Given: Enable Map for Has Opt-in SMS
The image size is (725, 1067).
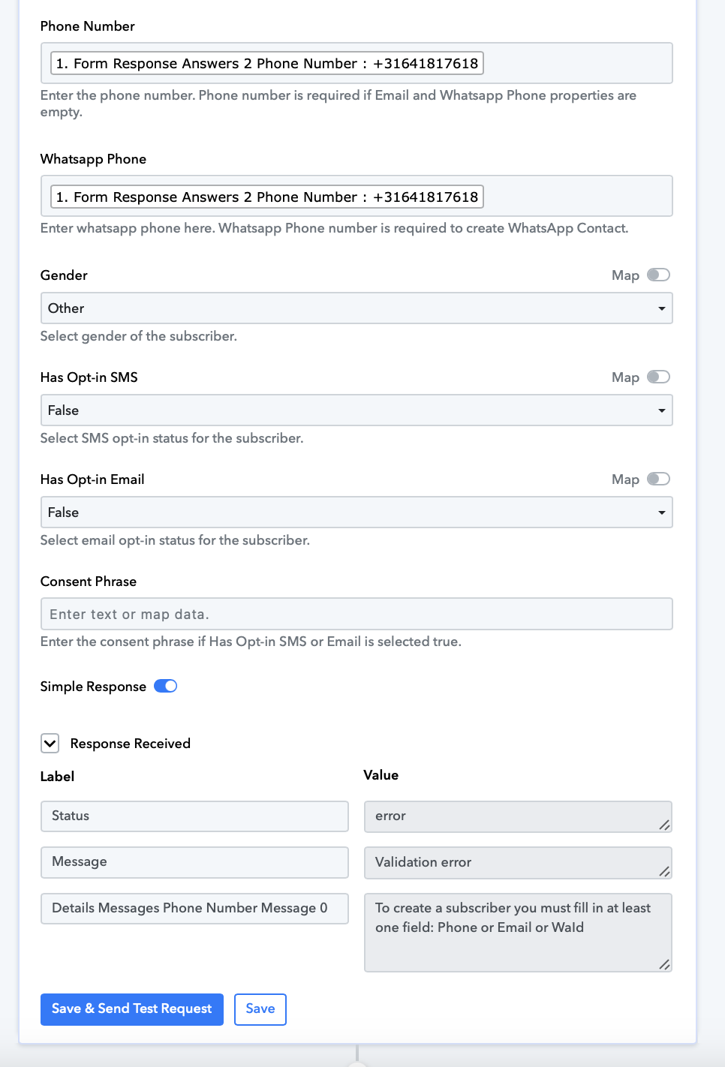Looking at the screenshot, I should click(658, 377).
